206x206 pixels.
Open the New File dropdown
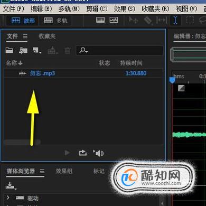pyautogui.click(x=37, y=50)
